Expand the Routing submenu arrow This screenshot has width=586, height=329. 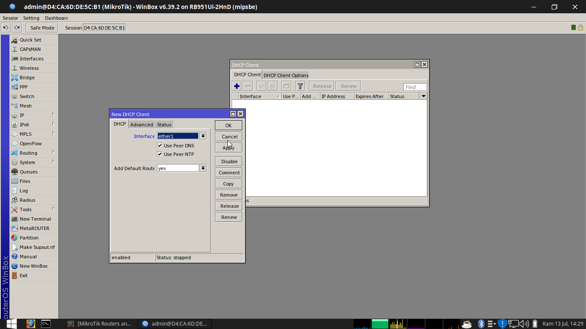(54, 153)
